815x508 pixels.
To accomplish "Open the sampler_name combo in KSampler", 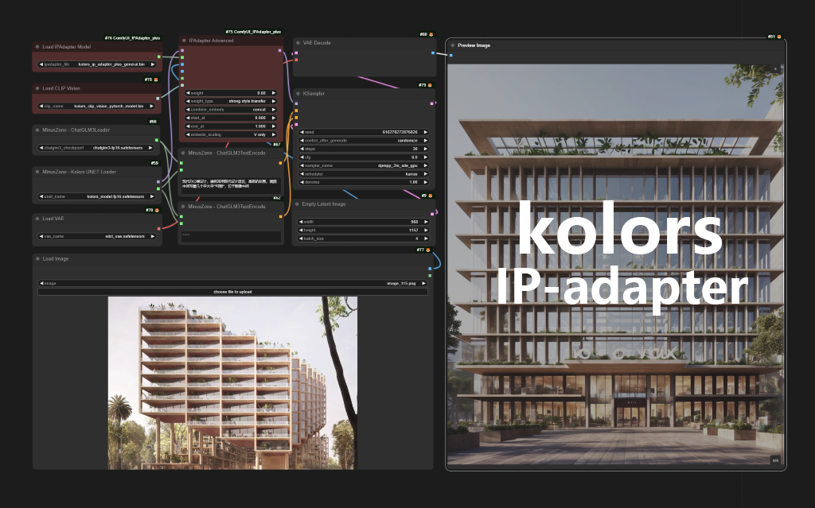I will [364, 165].
